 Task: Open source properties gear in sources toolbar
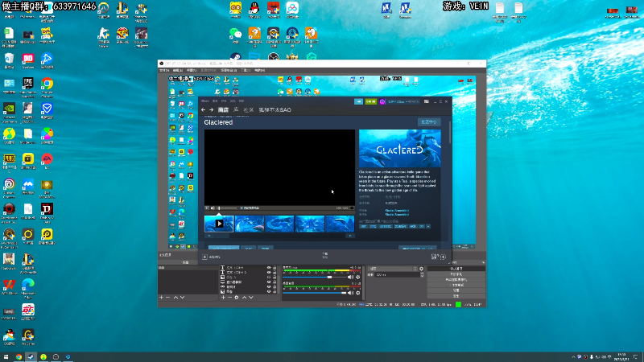pyautogui.click(x=237, y=297)
